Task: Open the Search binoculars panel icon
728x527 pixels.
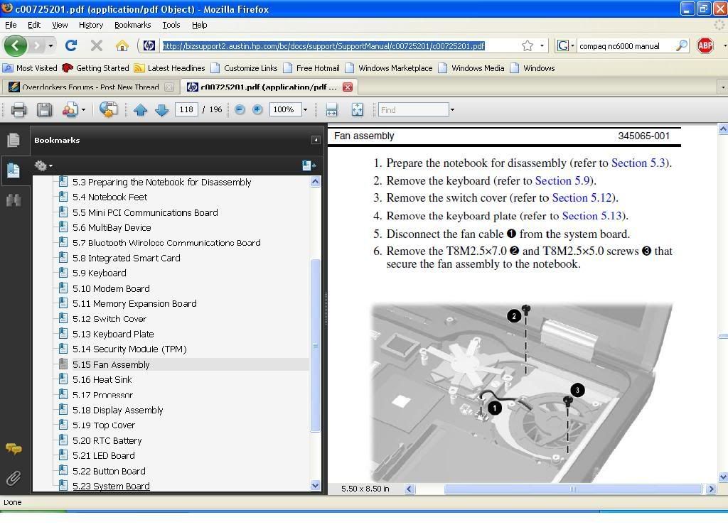Action: point(14,200)
